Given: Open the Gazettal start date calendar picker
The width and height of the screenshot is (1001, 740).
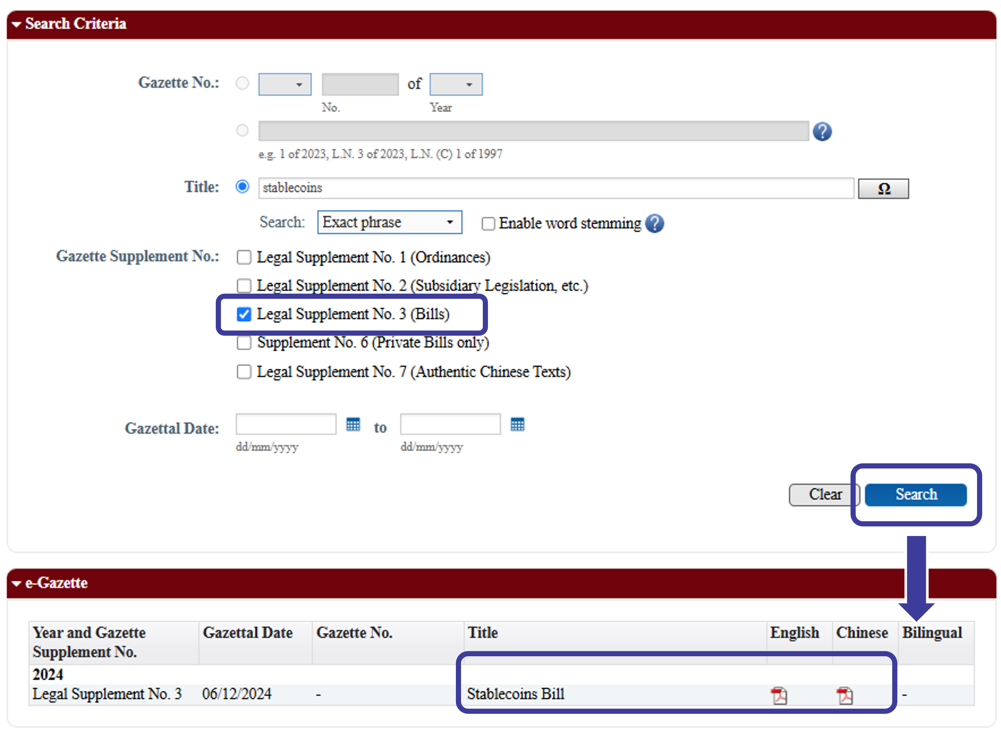Looking at the screenshot, I should (353, 424).
